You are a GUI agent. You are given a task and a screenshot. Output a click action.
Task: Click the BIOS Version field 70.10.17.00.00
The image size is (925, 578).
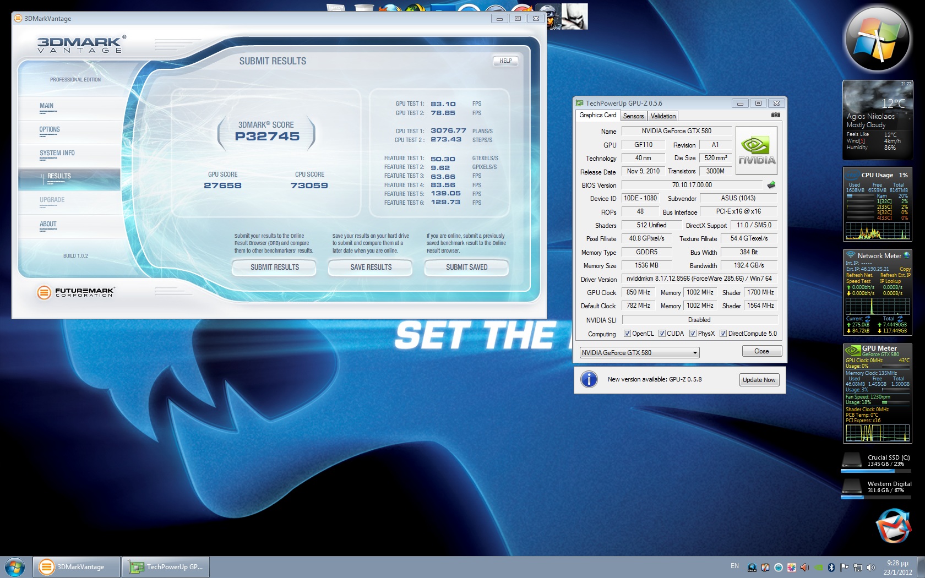click(692, 185)
